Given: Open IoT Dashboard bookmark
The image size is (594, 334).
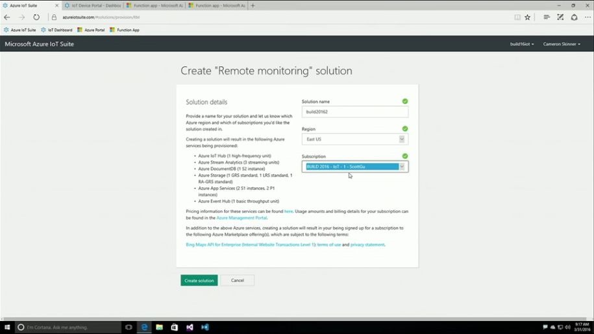Looking at the screenshot, I should click(56, 30).
